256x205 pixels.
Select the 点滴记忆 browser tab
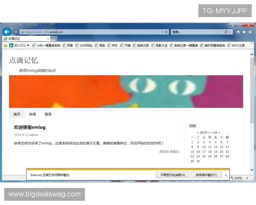26,38
